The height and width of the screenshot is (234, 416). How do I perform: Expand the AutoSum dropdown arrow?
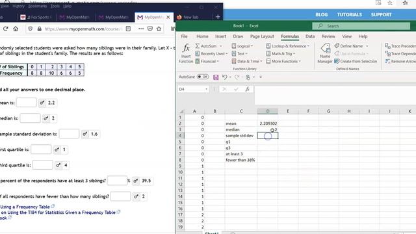(x=220, y=46)
